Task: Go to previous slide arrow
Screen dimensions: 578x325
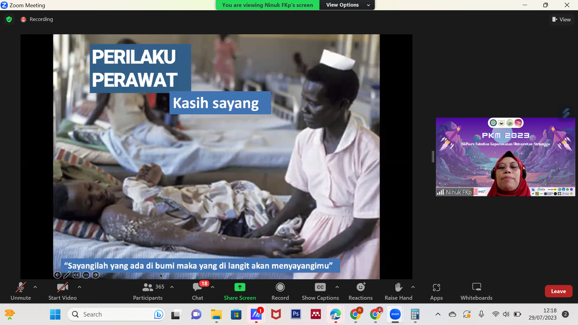Action: tap(57, 275)
